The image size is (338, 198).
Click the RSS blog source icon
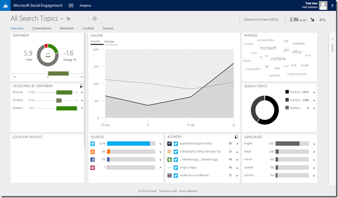click(x=92, y=152)
